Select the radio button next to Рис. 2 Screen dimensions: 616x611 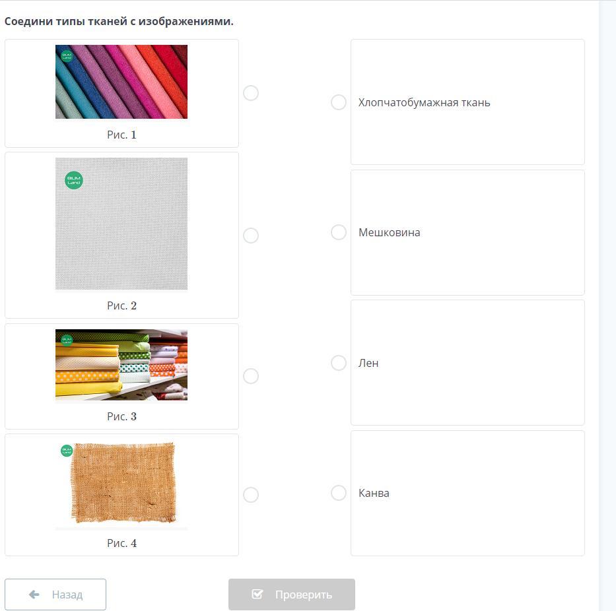[x=251, y=236]
